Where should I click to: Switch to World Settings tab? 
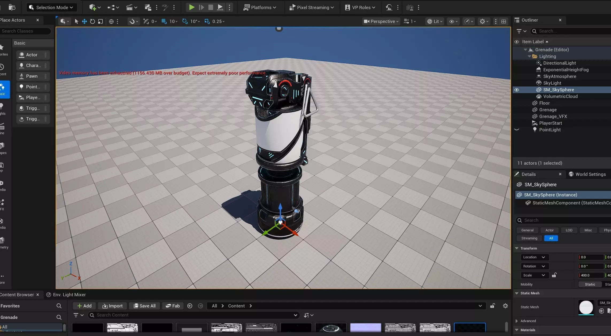pyautogui.click(x=587, y=174)
